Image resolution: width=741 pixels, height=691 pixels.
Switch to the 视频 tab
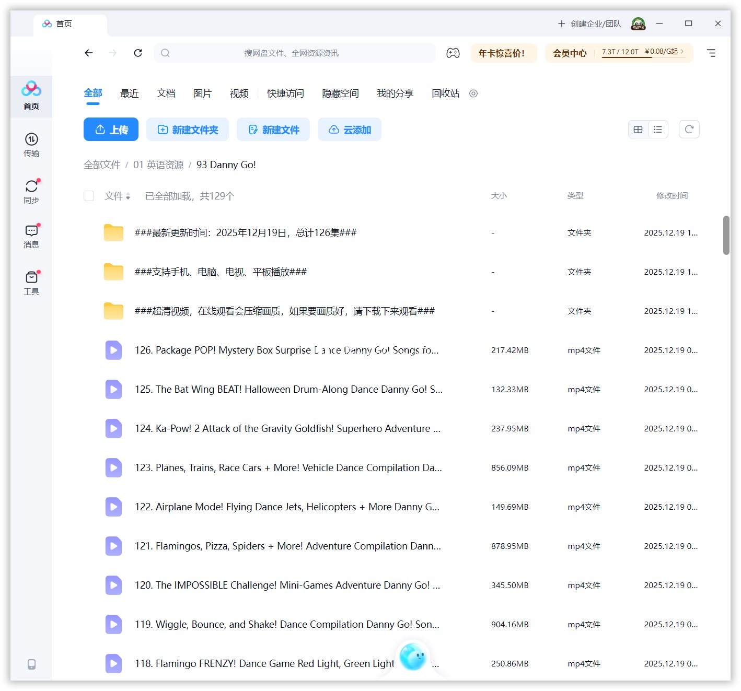[239, 93]
